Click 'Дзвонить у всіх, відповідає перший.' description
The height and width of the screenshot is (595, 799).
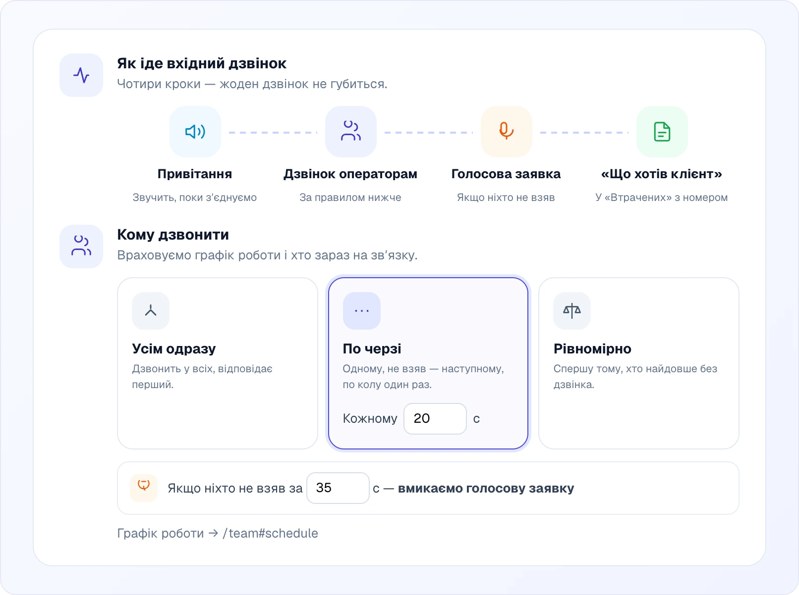pos(202,377)
